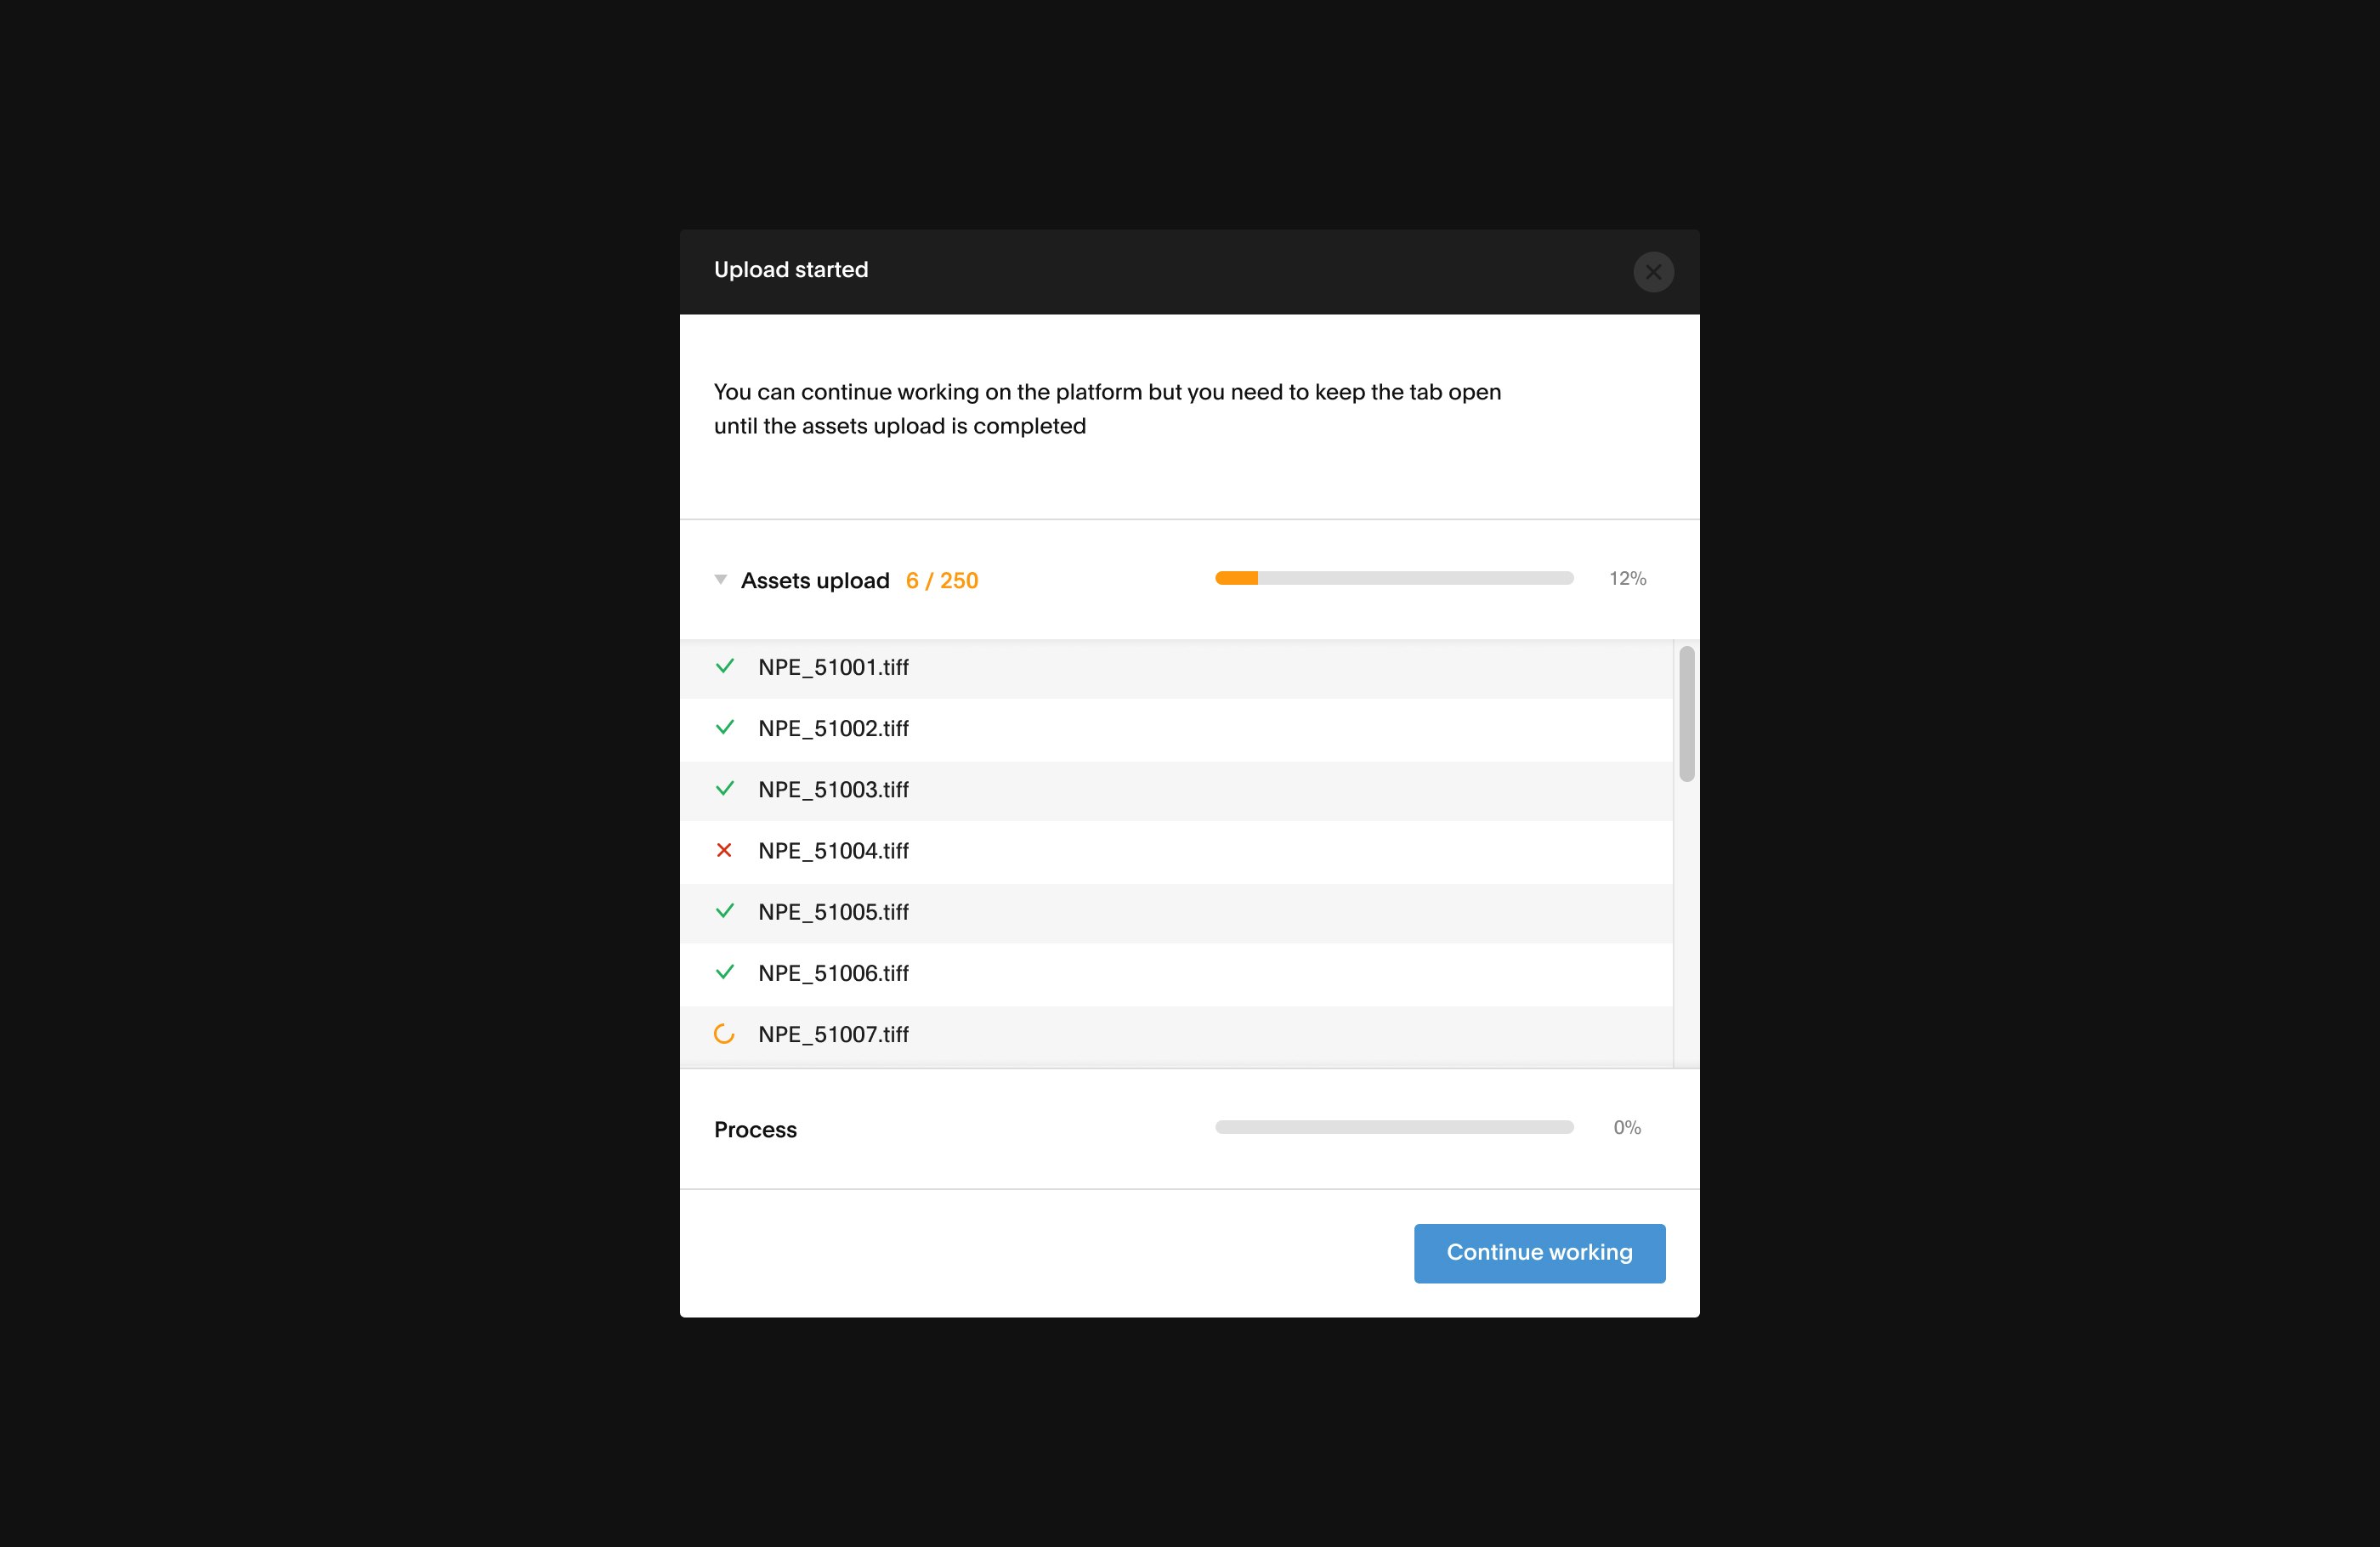Click green checkmark beside NPE_51006.tiff
Image resolution: width=2380 pixels, height=1547 pixels.
pyautogui.click(x=725, y=972)
